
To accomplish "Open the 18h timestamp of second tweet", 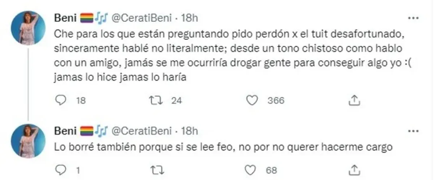I will click(x=189, y=131).
